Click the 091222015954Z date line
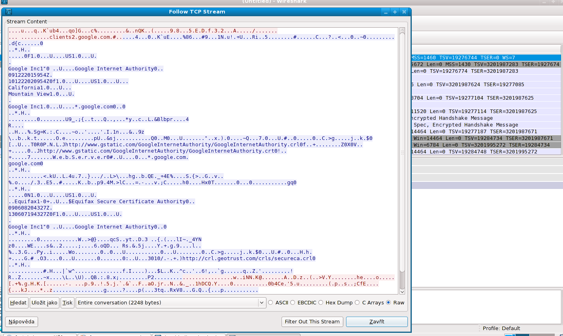 tap(30, 75)
